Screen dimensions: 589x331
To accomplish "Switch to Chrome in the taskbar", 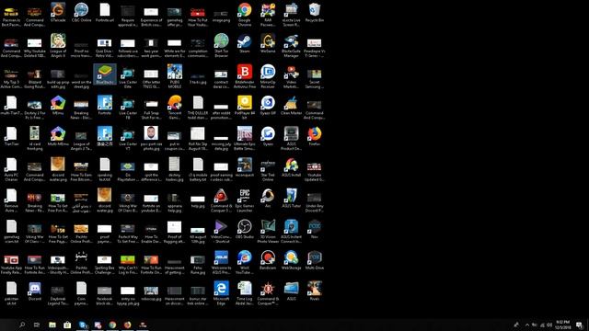I will point(112,325).
